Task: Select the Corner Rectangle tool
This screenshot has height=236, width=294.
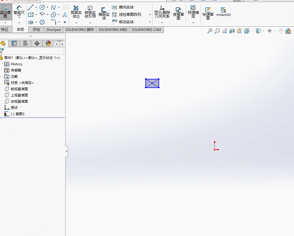Action: click(31, 15)
